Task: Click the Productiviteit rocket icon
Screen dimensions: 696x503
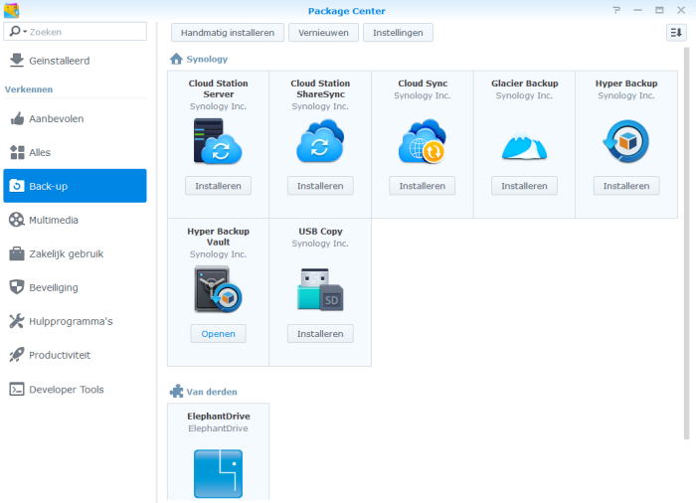Action: coord(17,355)
